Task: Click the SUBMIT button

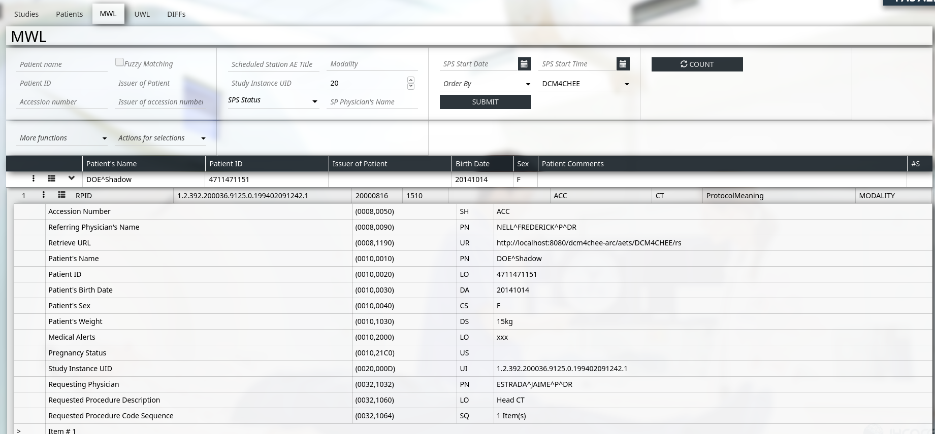Action: pyautogui.click(x=486, y=102)
